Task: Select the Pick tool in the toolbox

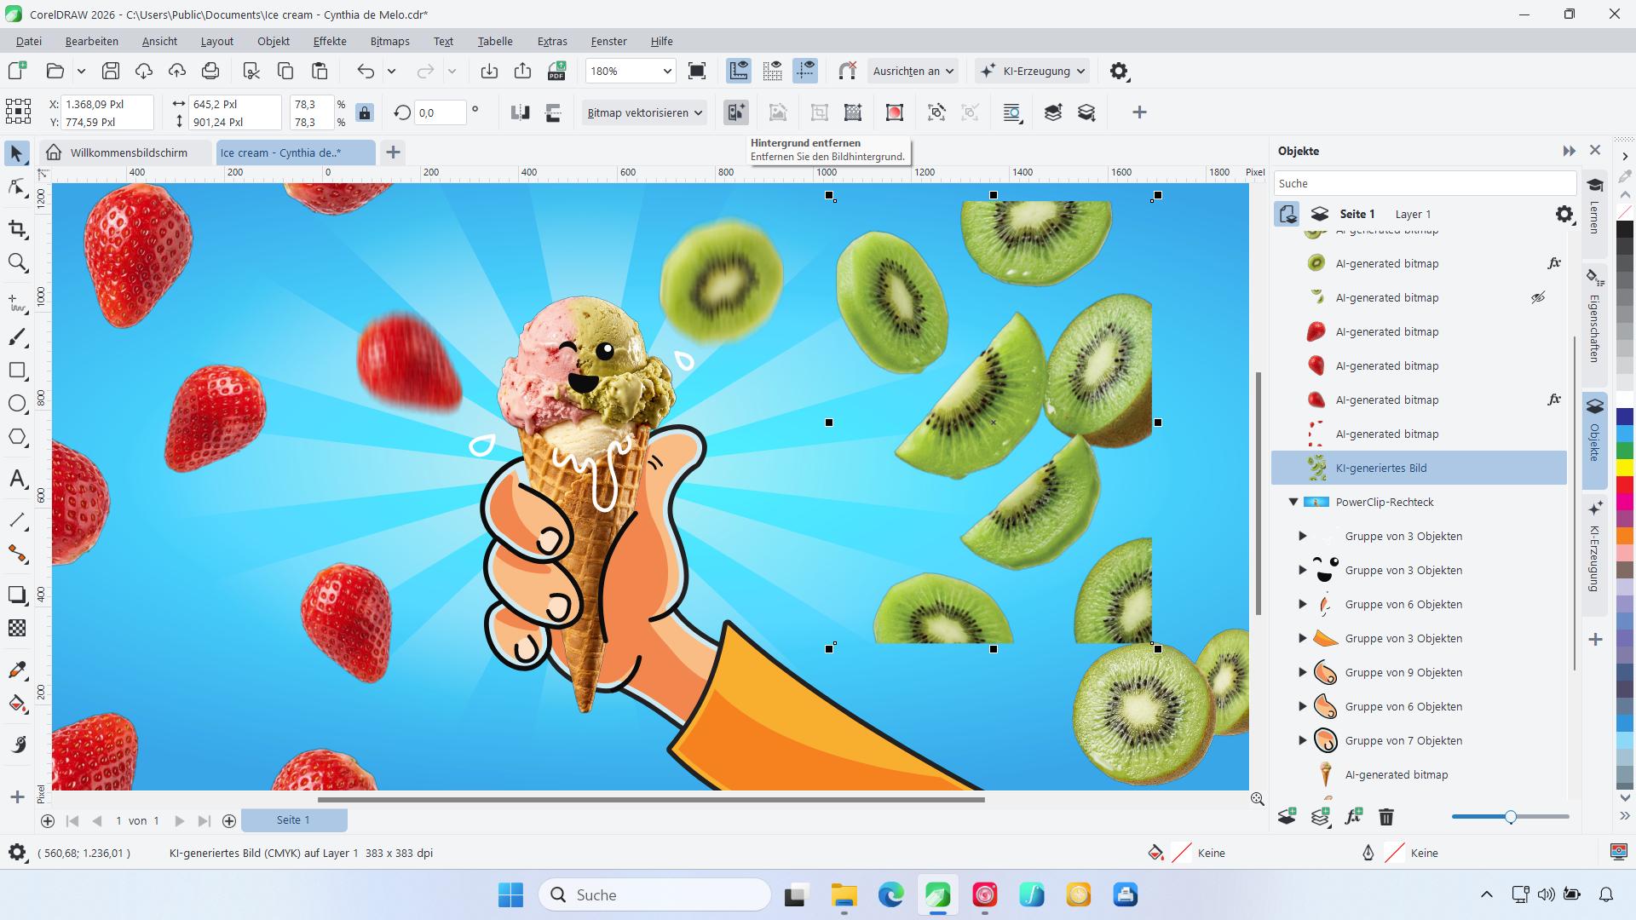Action: pyautogui.click(x=17, y=153)
